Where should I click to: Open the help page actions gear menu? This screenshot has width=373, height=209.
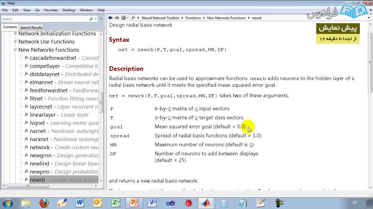pyautogui.click(x=124, y=18)
